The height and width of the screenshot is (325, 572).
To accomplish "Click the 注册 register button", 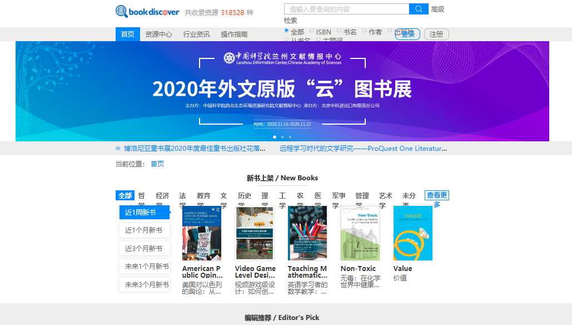I will click(x=436, y=35).
